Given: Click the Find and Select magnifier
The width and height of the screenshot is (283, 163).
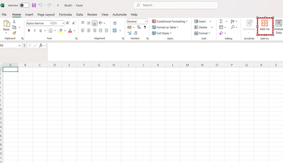Looking at the screenshot, I should [233, 27].
